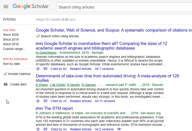Click the About 251 results text
The width and height of the screenshot is (192, 131).
[x=56, y=20]
